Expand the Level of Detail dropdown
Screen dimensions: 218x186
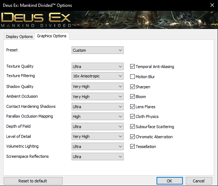[98, 136]
